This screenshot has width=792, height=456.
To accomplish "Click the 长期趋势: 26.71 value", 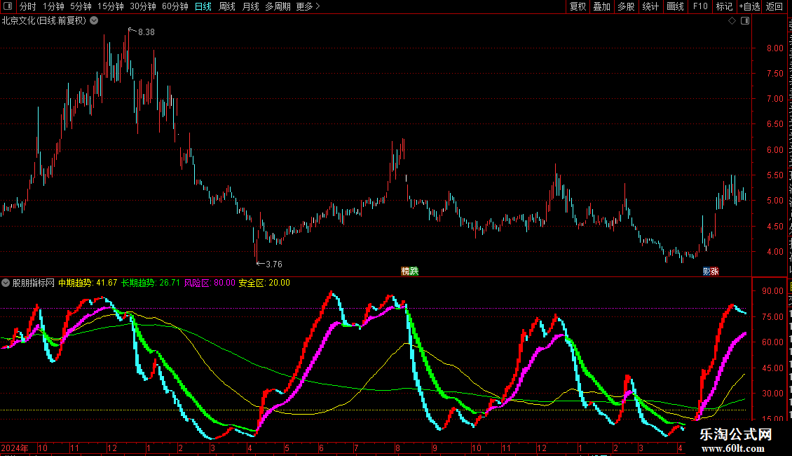I will click(151, 283).
